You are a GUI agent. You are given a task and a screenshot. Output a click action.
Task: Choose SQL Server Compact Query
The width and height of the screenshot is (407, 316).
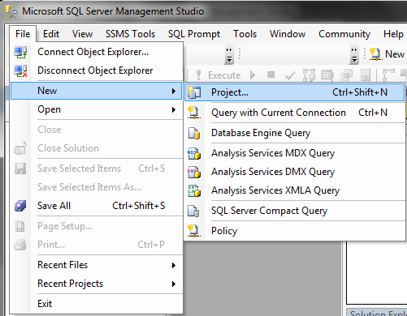(295, 211)
